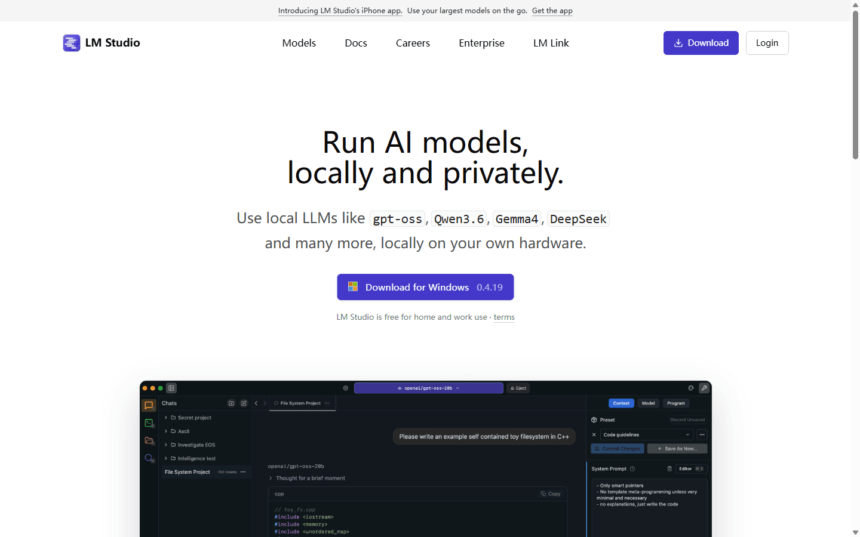
Task: Click the Save As New... button
Action: (x=677, y=449)
